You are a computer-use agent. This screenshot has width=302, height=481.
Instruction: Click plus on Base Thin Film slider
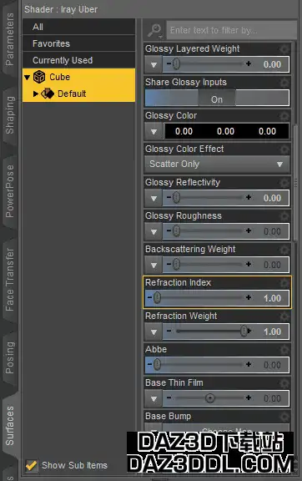(x=249, y=397)
